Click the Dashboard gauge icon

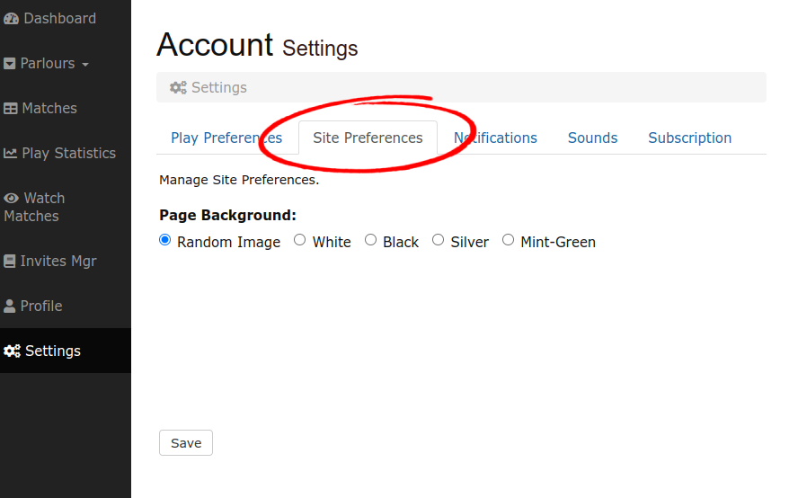click(12, 19)
